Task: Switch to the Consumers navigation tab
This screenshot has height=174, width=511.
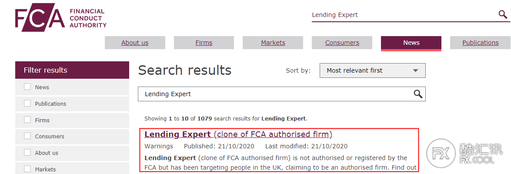Action: point(342,43)
